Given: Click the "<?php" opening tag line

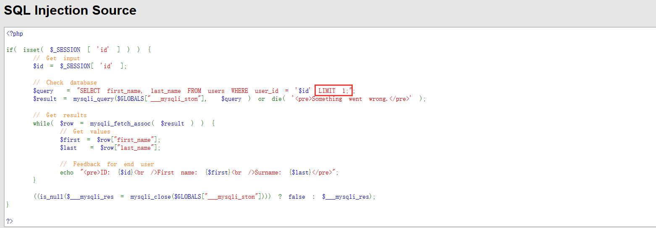Looking at the screenshot, I should [x=15, y=34].
